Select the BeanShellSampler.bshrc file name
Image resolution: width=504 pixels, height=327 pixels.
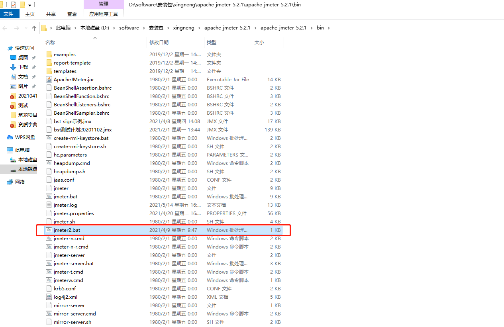[x=81, y=113]
